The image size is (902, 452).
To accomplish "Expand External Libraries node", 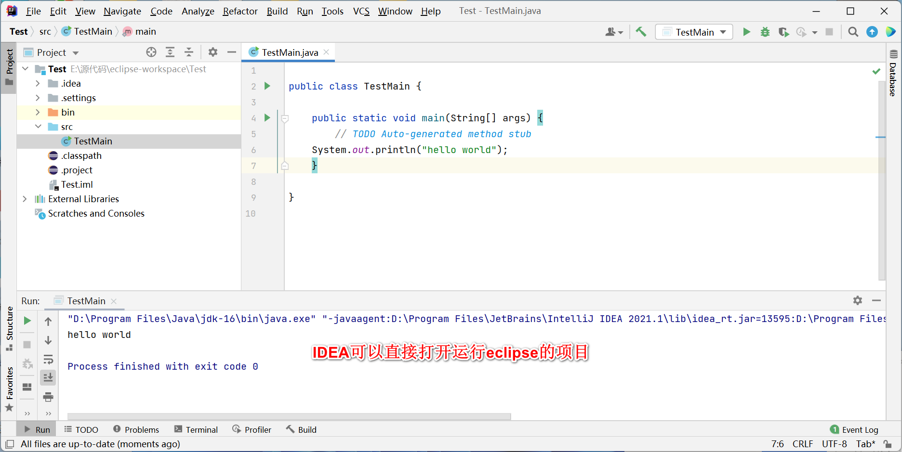I will click(25, 199).
